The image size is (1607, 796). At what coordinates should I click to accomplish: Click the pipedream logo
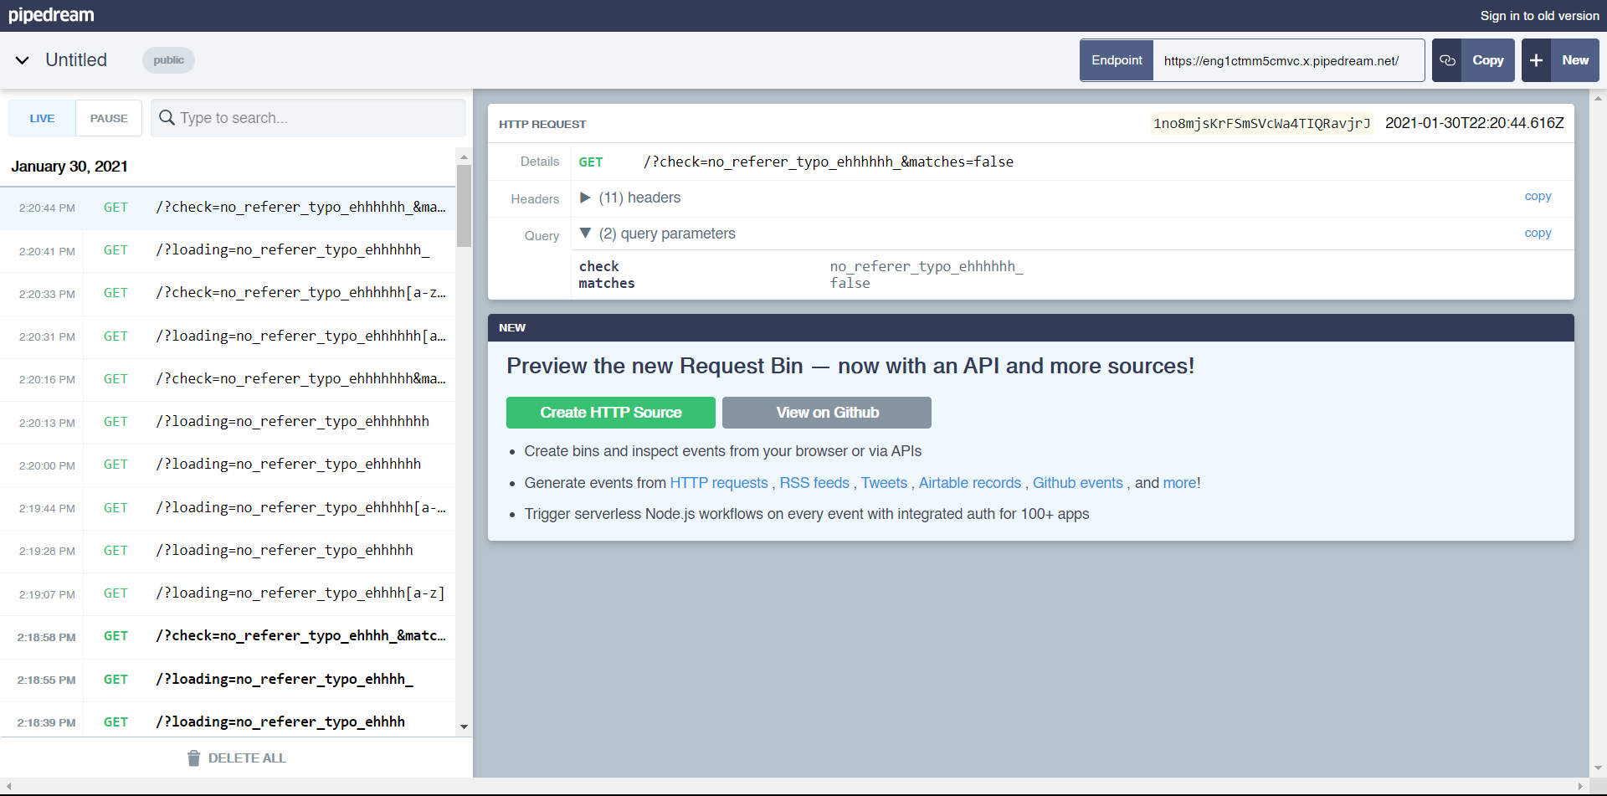tap(51, 15)
